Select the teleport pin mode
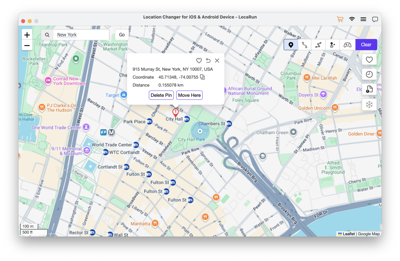400x261 pixels. pos(291,45)
